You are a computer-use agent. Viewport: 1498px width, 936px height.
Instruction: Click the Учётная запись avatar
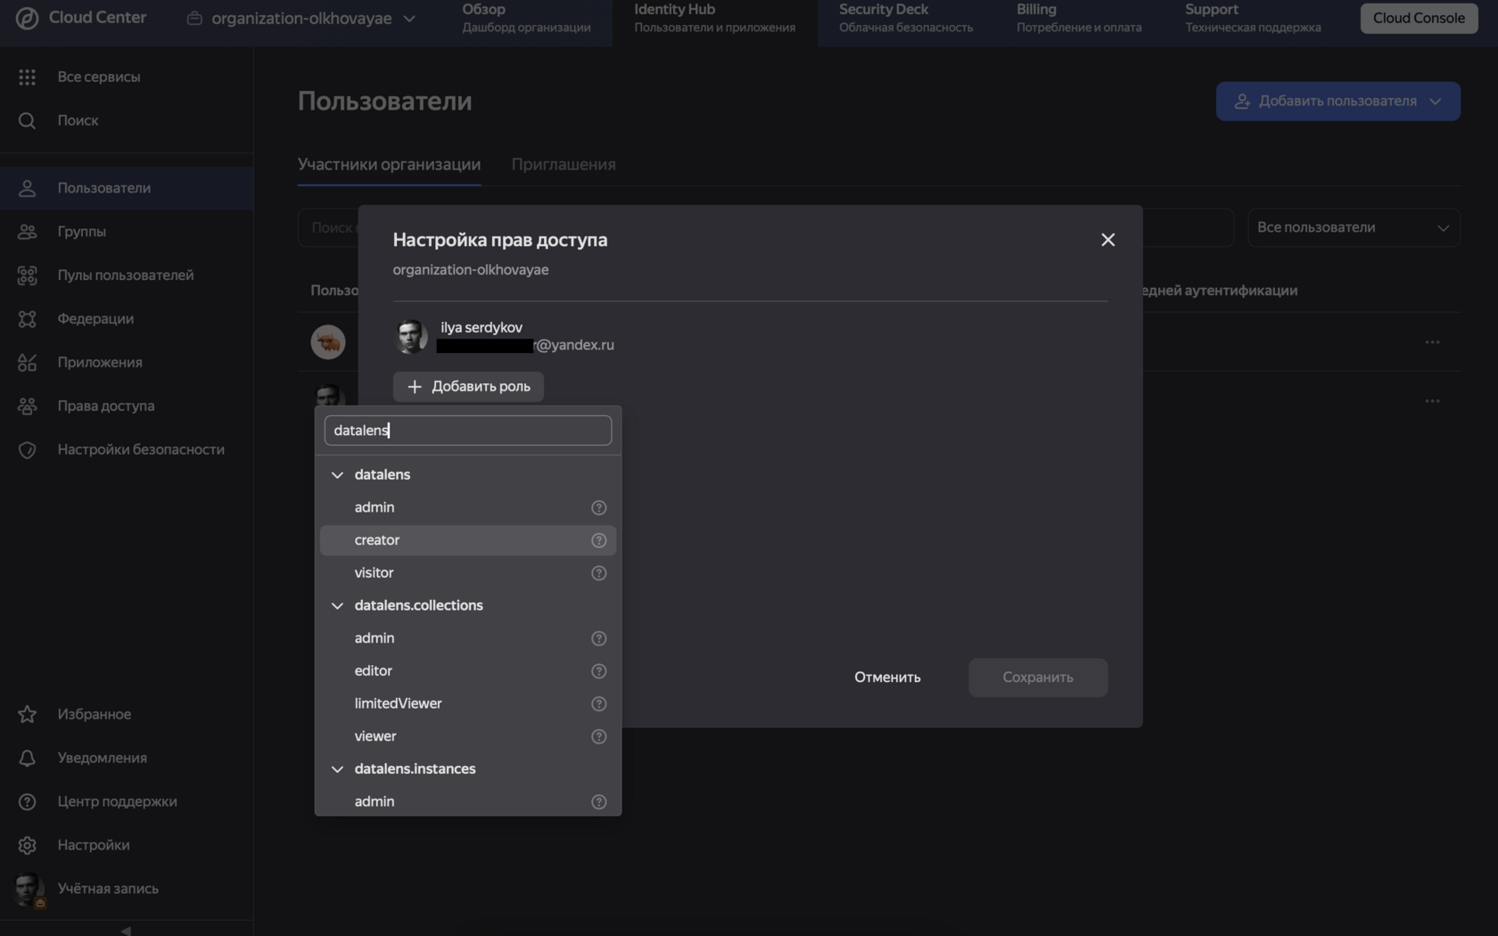click(x=29, y=890)
